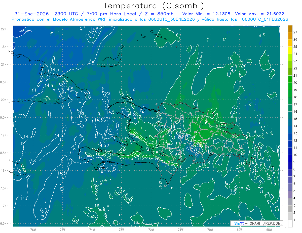Viewport: 302px width, 233px height.
Task: Click the color scale label 18
Action: tap(295, 97)
